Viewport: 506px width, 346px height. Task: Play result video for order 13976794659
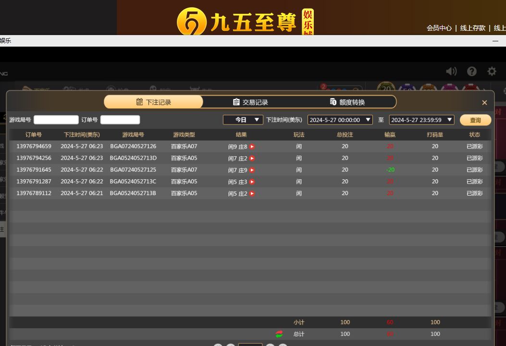[x=252, y=147]
